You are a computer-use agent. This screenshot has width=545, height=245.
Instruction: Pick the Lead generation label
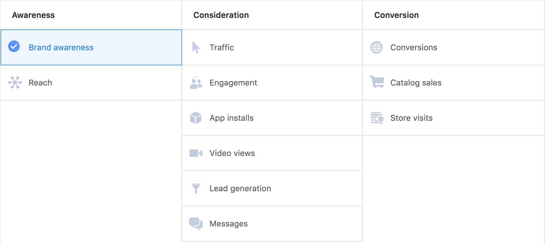coord(240,189)
